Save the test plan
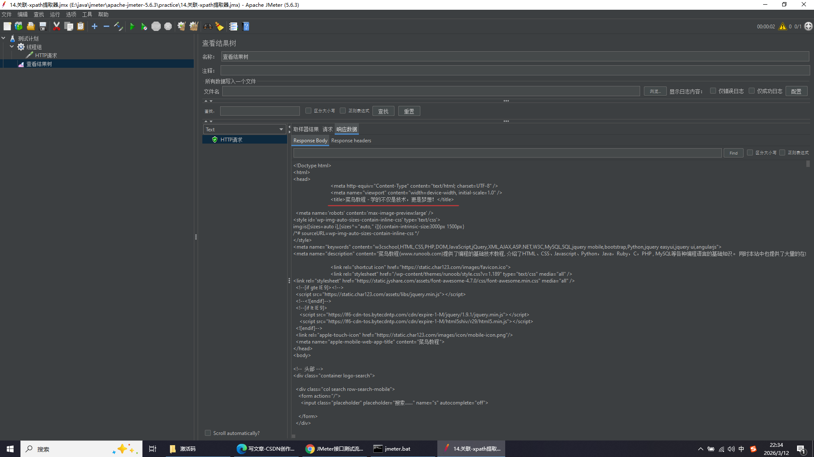Image resolution: width=814 pixels, height=457 pixels. [42, 26]
